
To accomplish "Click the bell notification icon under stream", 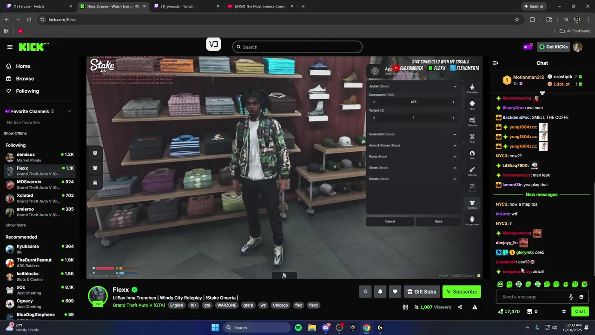I will tap(380, 292).
